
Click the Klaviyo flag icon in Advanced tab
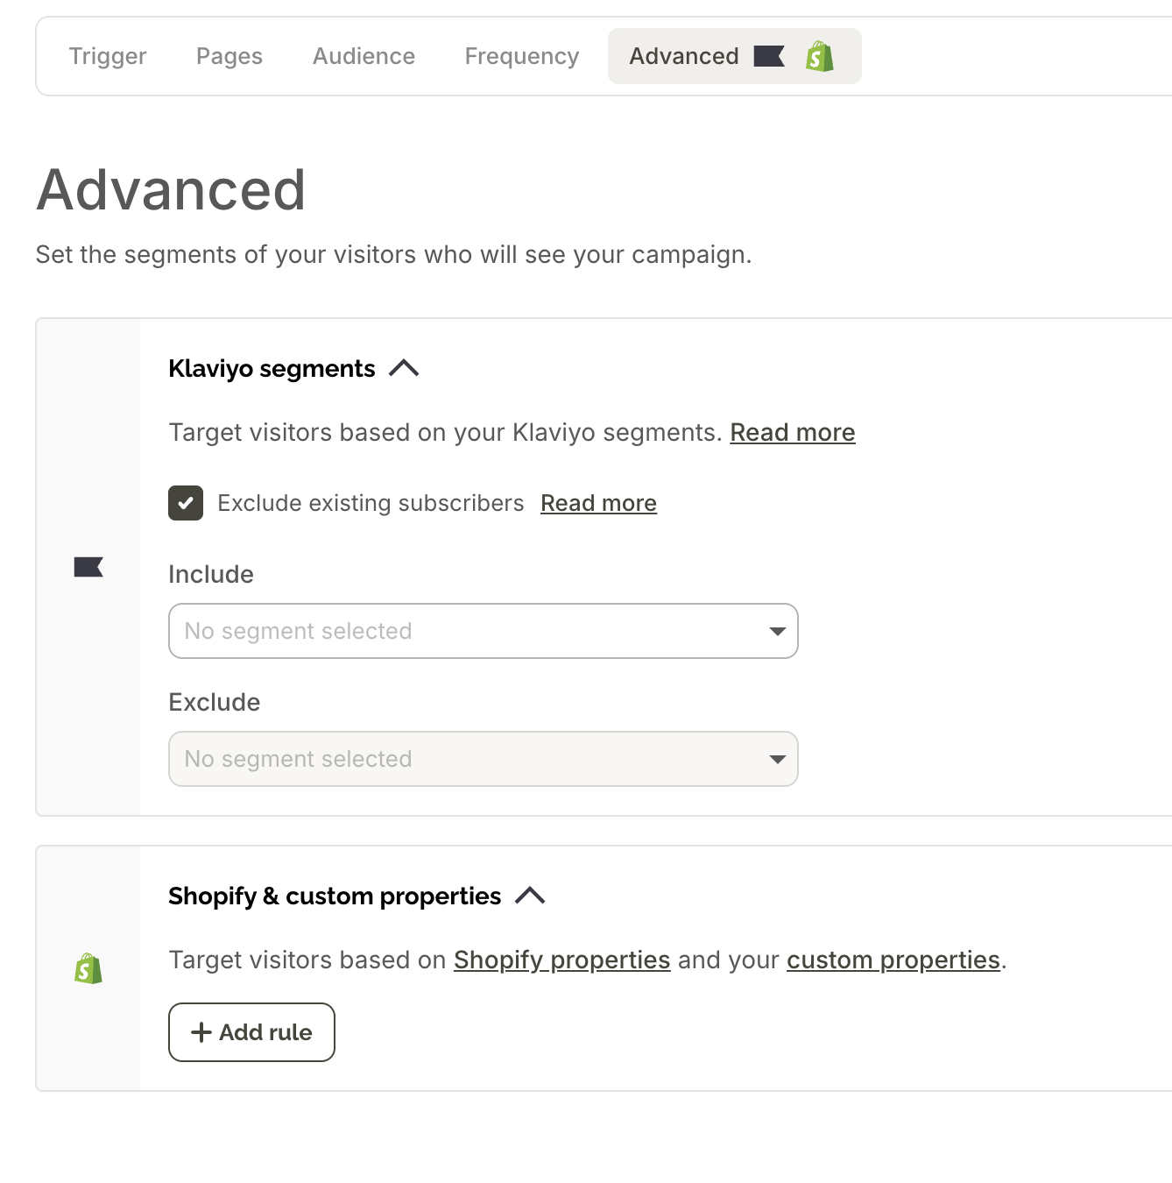pos(768,57)
